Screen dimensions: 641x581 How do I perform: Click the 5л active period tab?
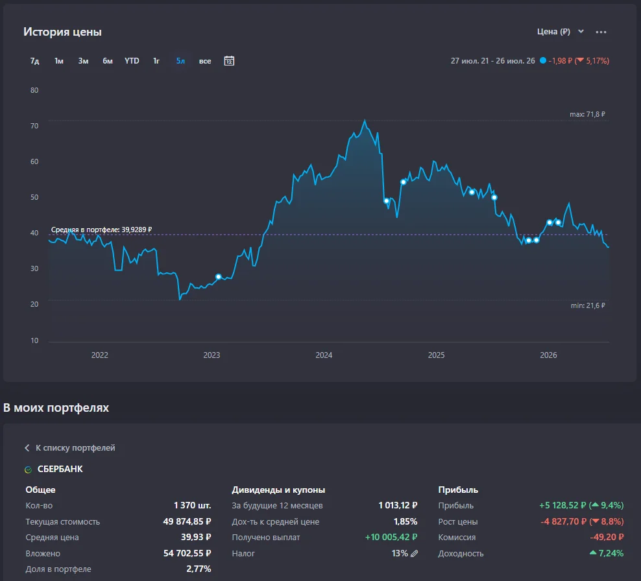(180, 61)
